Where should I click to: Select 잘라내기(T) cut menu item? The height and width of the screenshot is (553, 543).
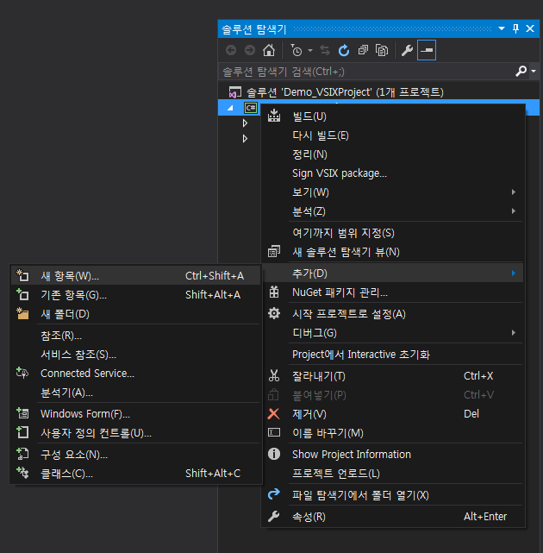[393, 376]
